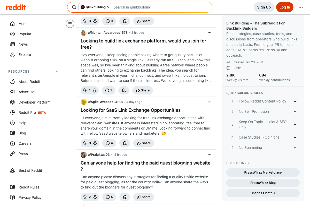Open the three-dot menu in header
Viewport: 310px width, 206px height.
coord(301,7)
